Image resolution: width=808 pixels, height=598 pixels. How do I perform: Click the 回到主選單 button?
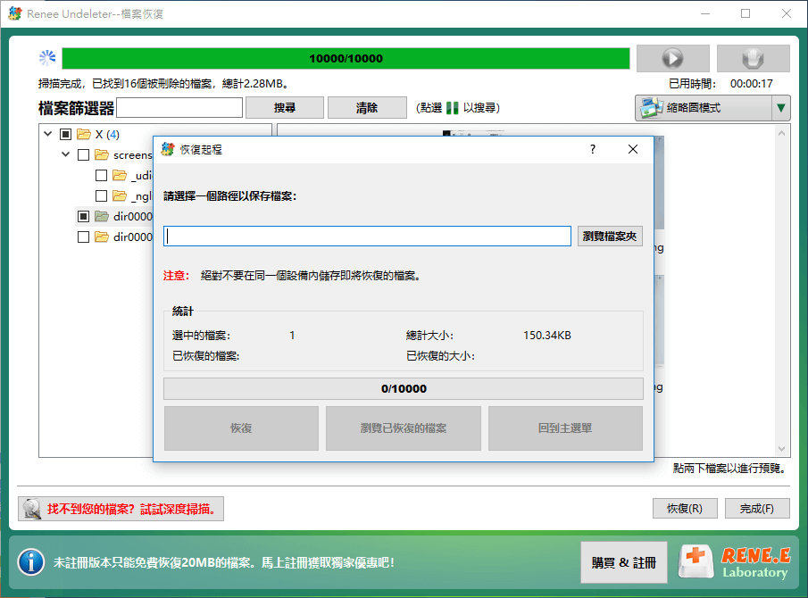pos(565,428)
